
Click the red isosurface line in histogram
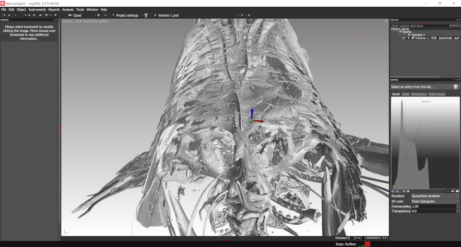pos(406,144)
